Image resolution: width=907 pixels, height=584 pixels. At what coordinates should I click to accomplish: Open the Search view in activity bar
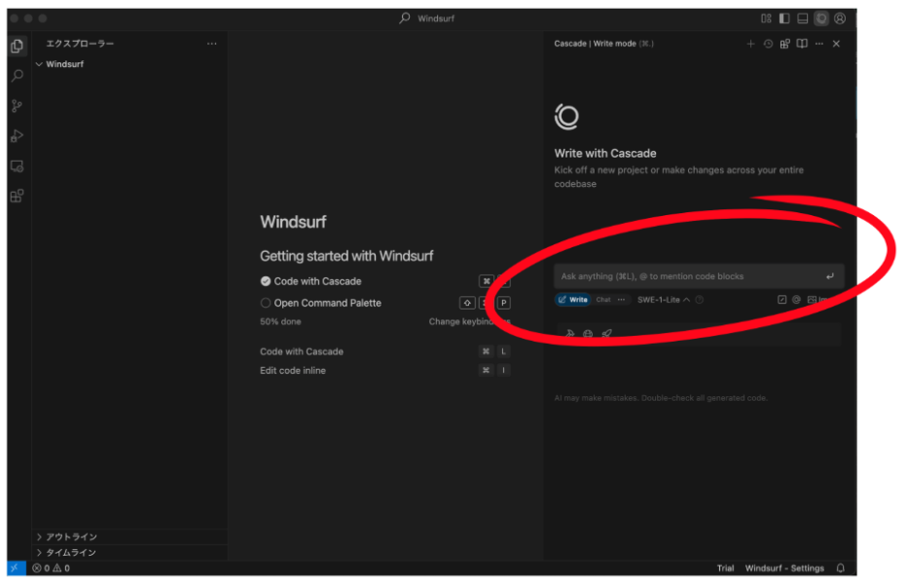click(x=18, y=76)
